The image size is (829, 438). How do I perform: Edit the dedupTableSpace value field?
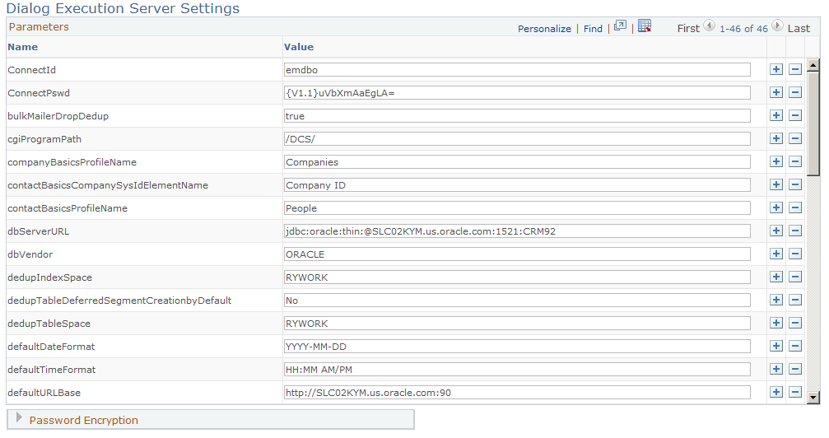point(517,324)
